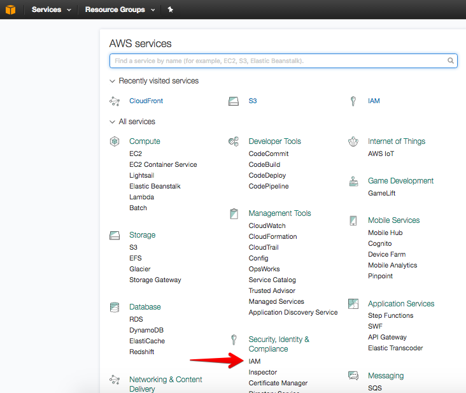Focus the Find a service search field
The height and width of the screenshot is (393, 466).
click(283, 61)
